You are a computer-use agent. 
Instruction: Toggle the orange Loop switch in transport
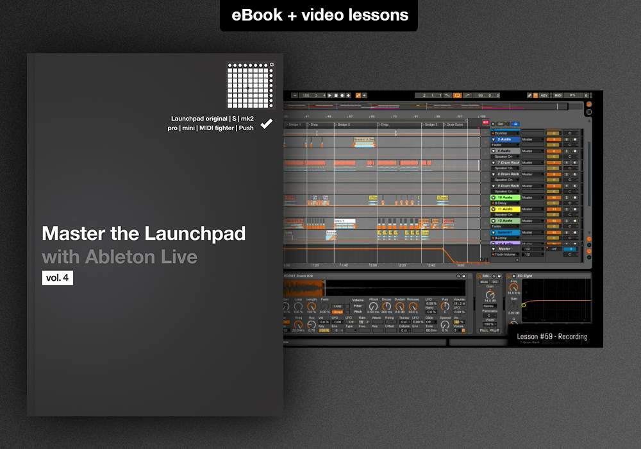457,96
